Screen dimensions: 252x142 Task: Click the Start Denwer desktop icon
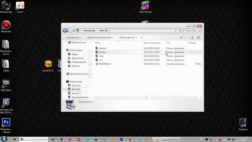(146, 7)
